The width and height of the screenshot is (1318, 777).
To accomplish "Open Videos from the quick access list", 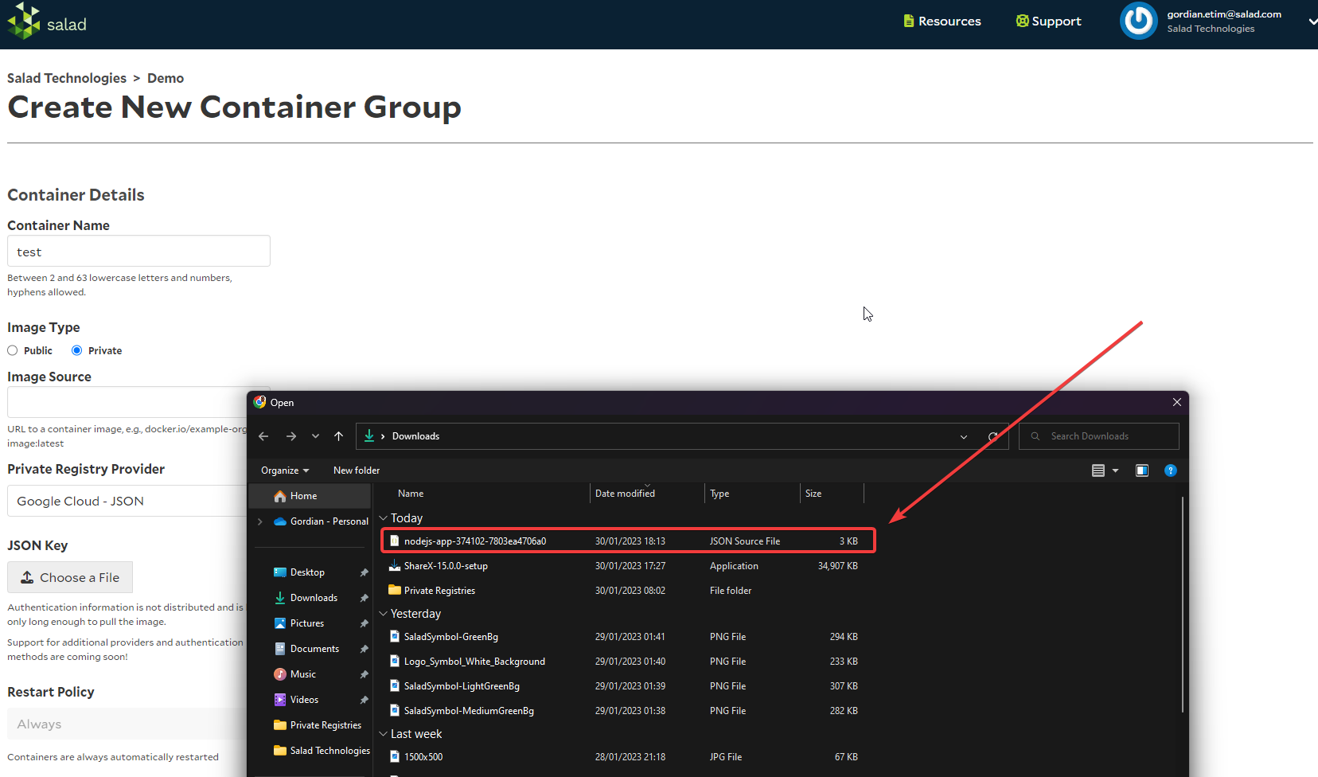I will click(x=296, y=700).
